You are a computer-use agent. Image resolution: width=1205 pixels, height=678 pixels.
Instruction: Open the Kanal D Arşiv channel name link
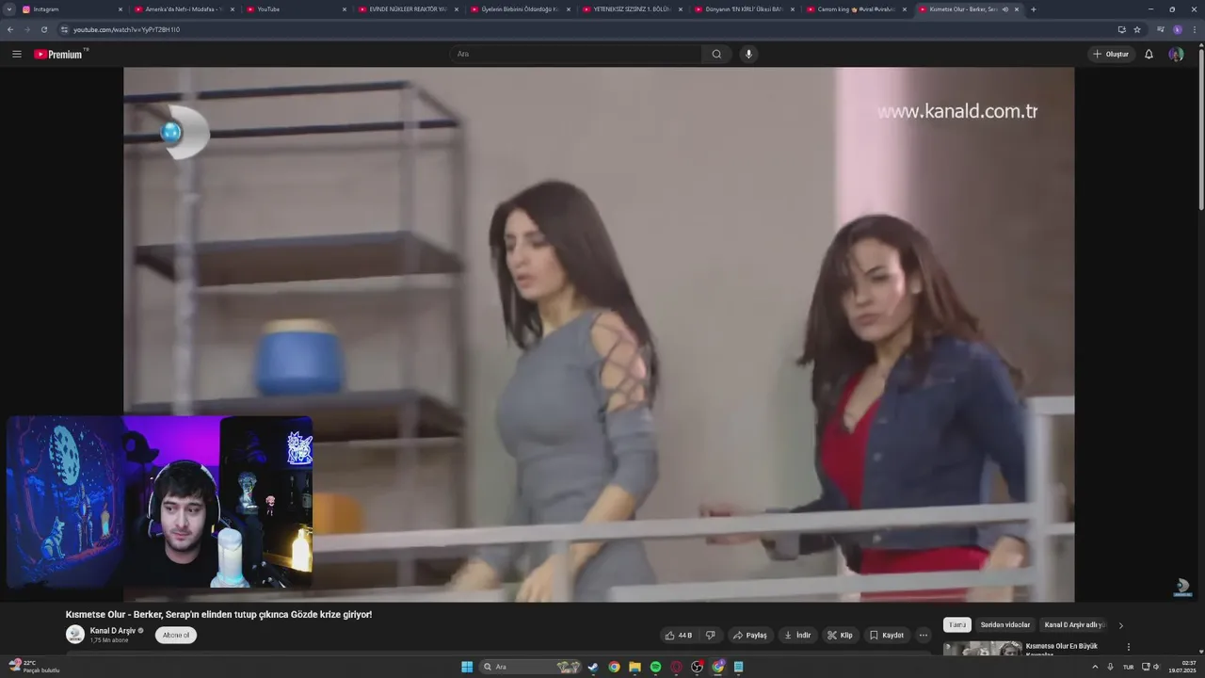click(113, 630)
